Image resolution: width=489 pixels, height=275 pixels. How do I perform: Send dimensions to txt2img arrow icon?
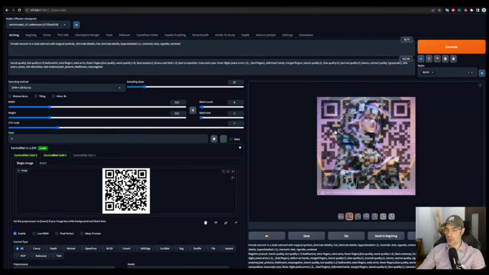236,222
